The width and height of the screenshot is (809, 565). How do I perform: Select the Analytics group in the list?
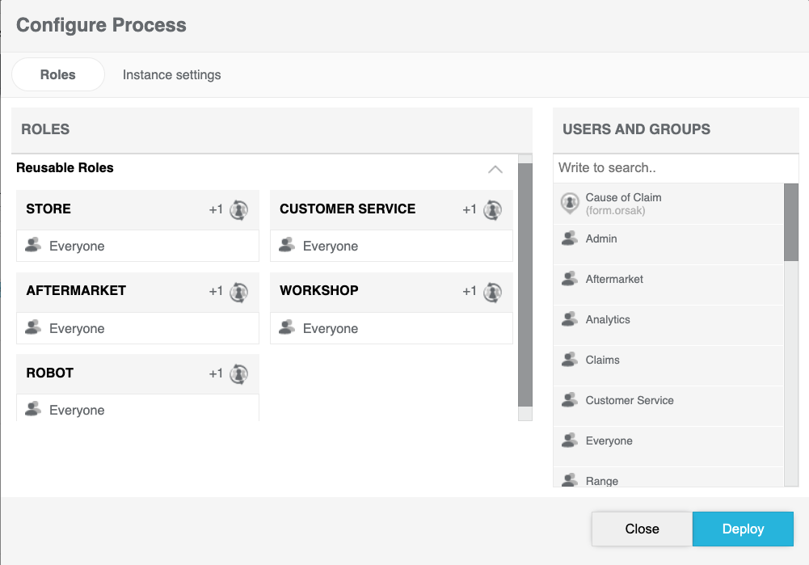coord(608,320)
